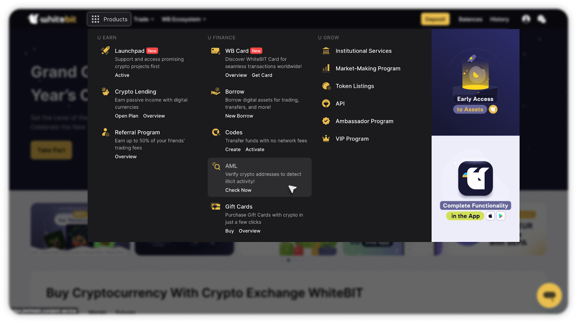Click the AML magnifier icon
Image resolution: width=577 pixels, height=323 pixels.
pos(216,166)
